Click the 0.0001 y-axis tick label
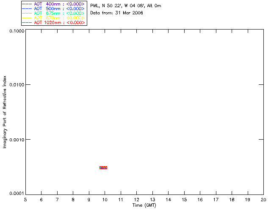 point(17,194)
